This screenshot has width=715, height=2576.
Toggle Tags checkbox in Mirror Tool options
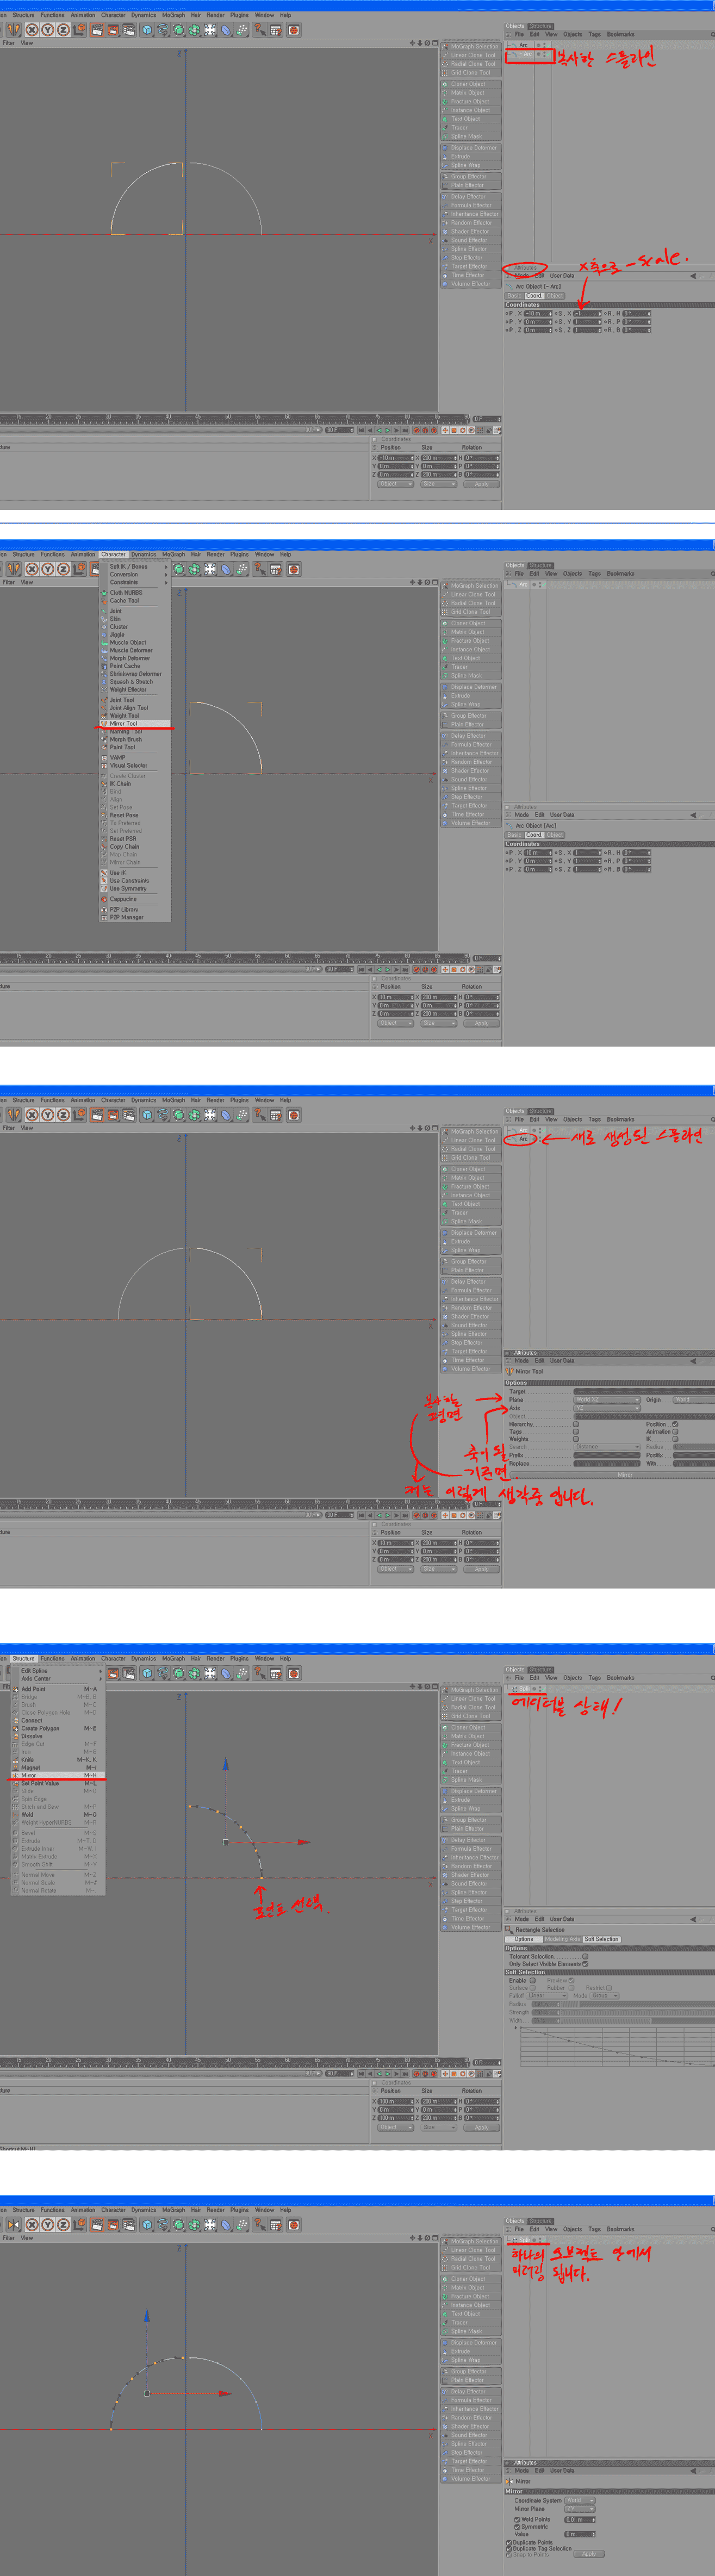pos(576,1431)
